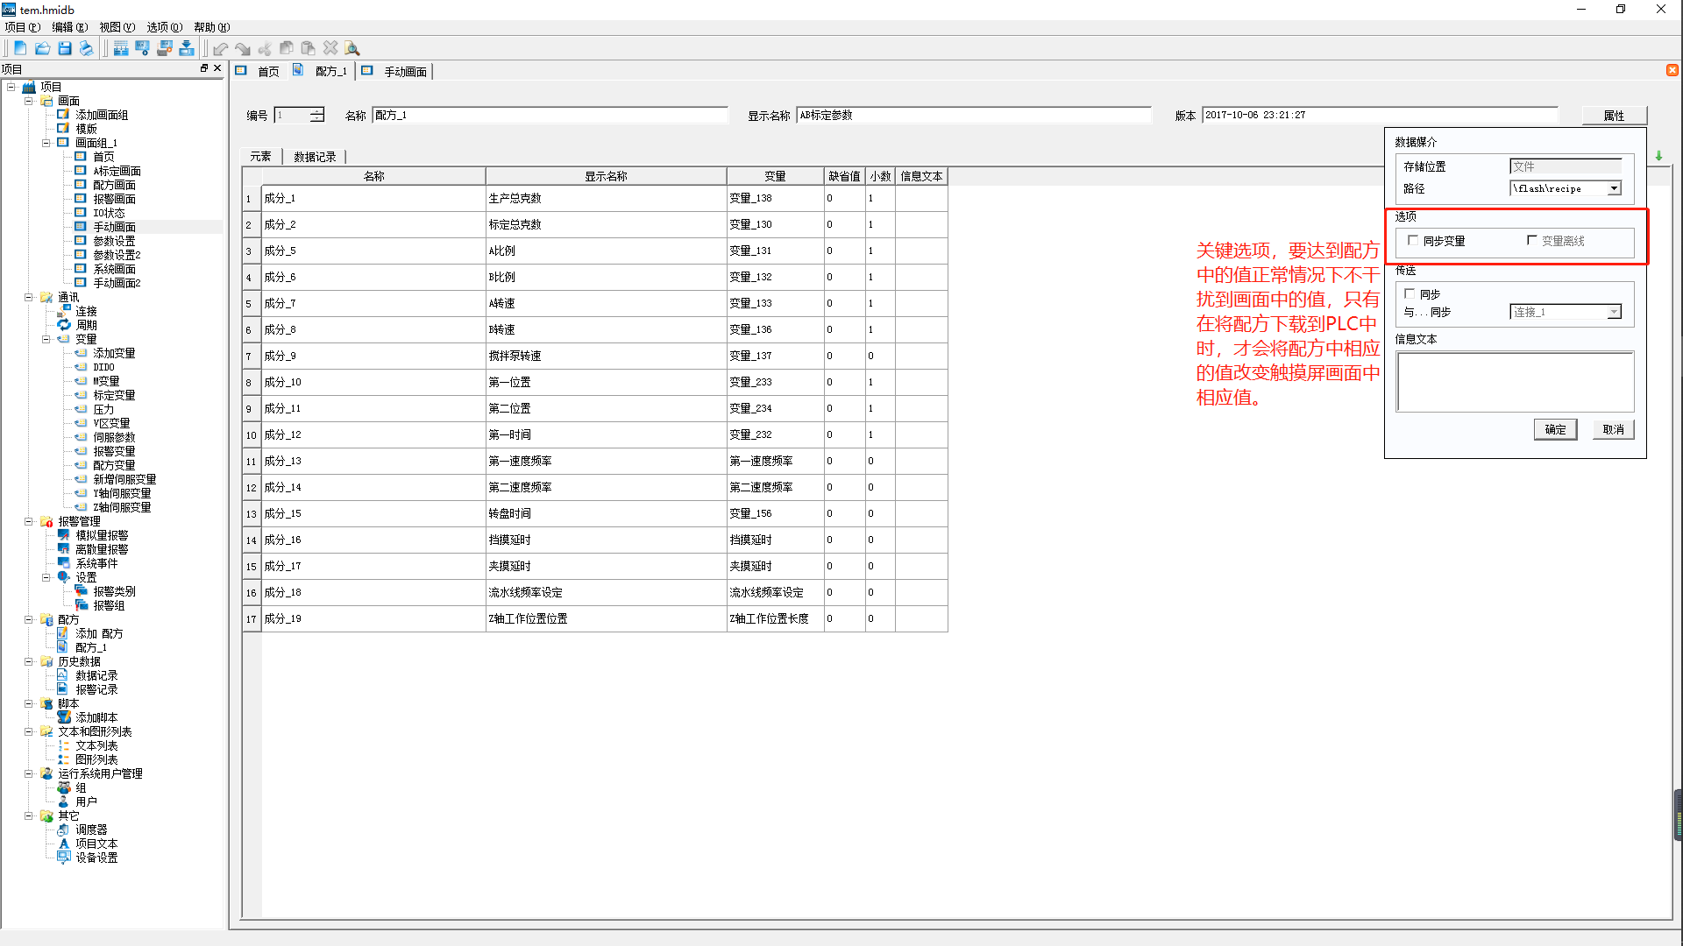Click the Undo arrow icon
The width and height of the screenshot is (1683, 946).
tap(221, 48)
